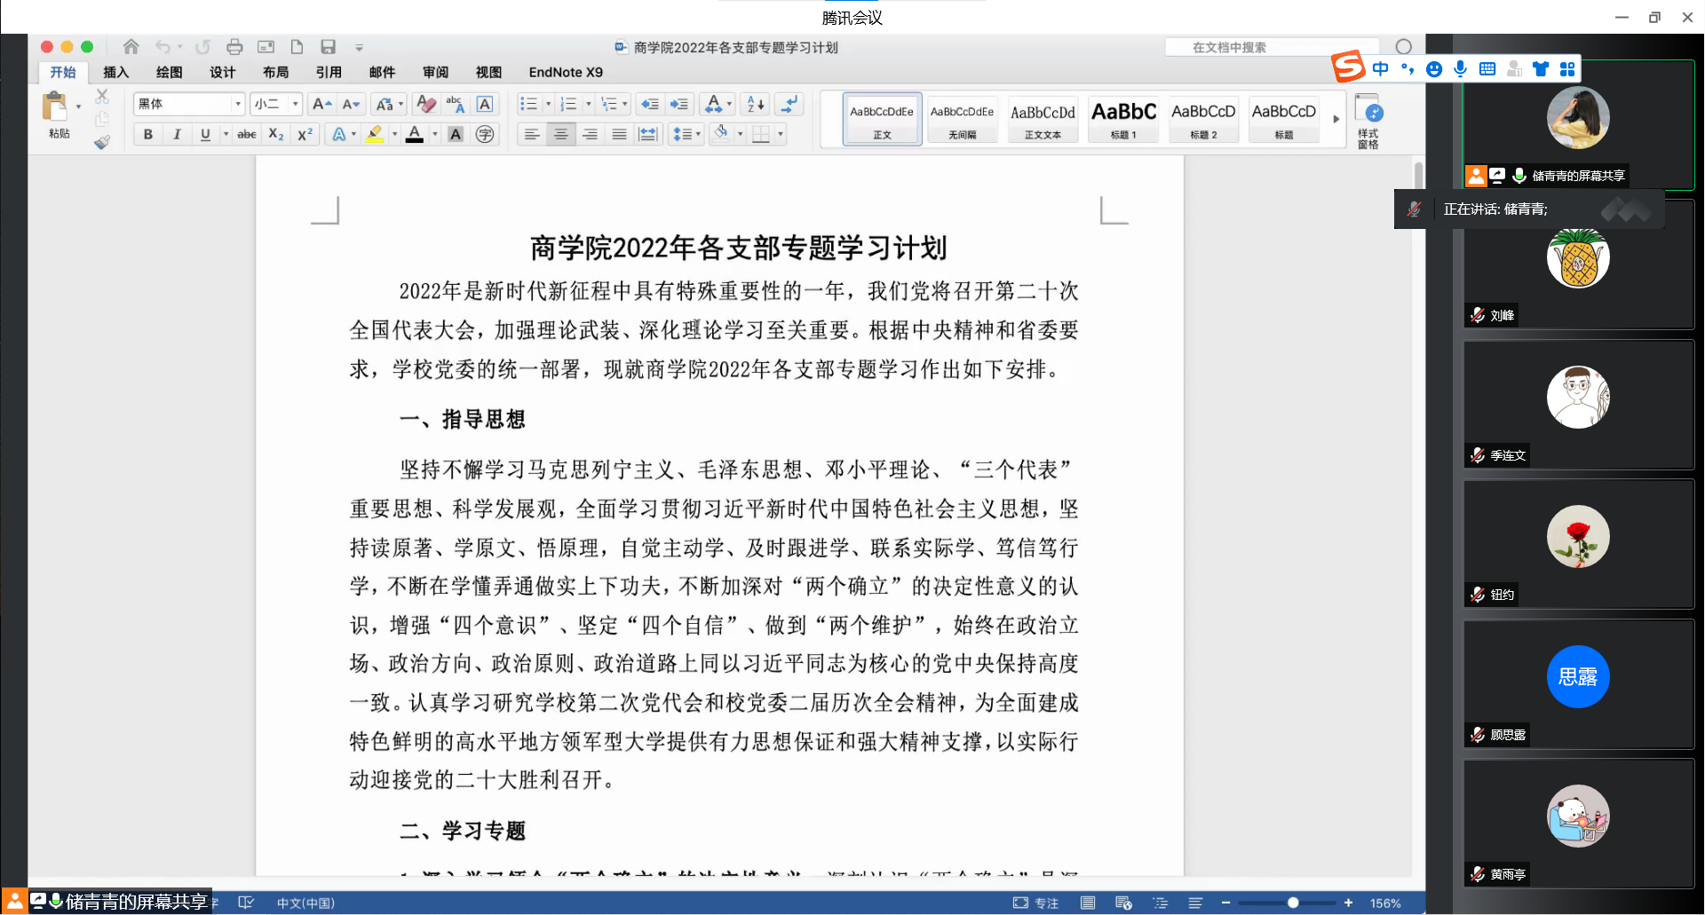Switch to outline view in status bar
1705x915 pixels.
click(1161, 903)
